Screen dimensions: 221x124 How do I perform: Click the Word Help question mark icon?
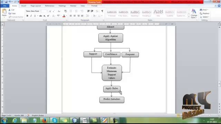tap(219, 6)
